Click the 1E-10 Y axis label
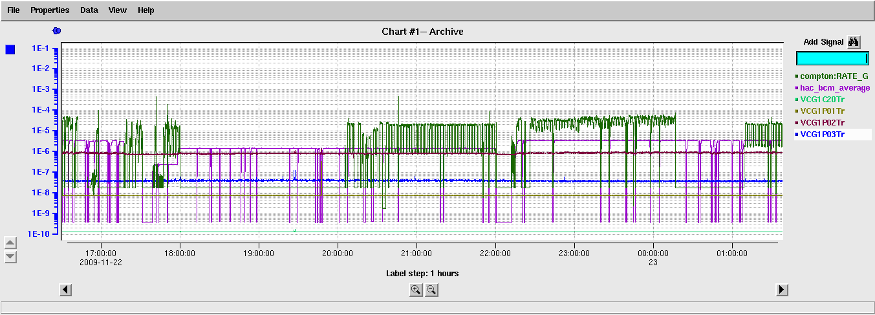 point(39,234)
